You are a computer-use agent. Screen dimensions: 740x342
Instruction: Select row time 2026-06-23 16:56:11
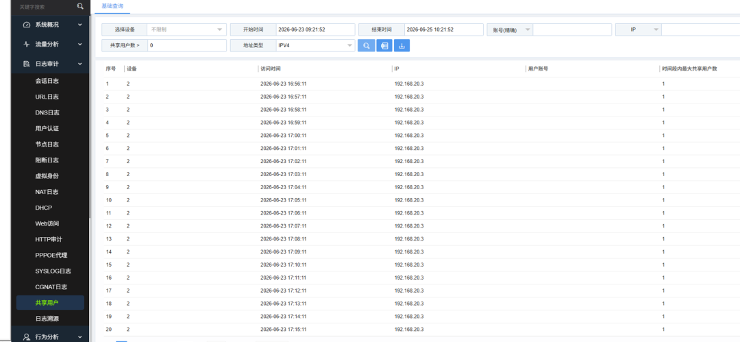(x=283, y=84)
